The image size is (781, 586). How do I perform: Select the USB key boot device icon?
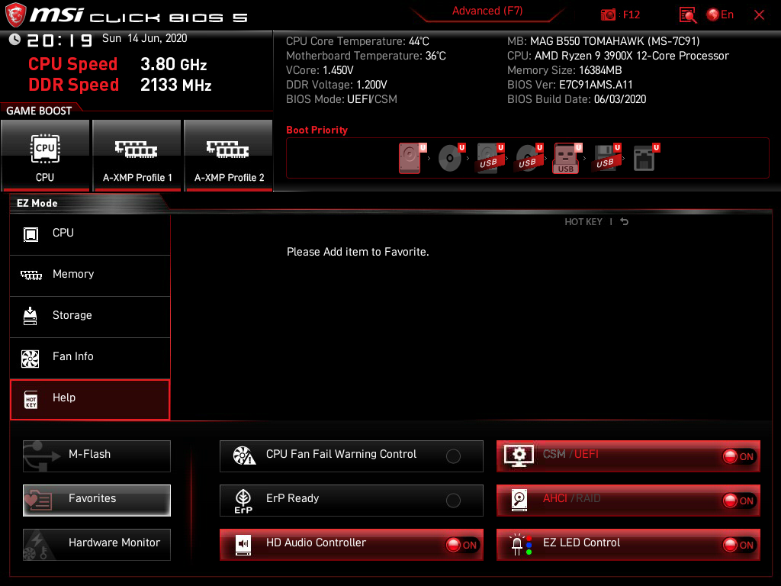point(566,158)
